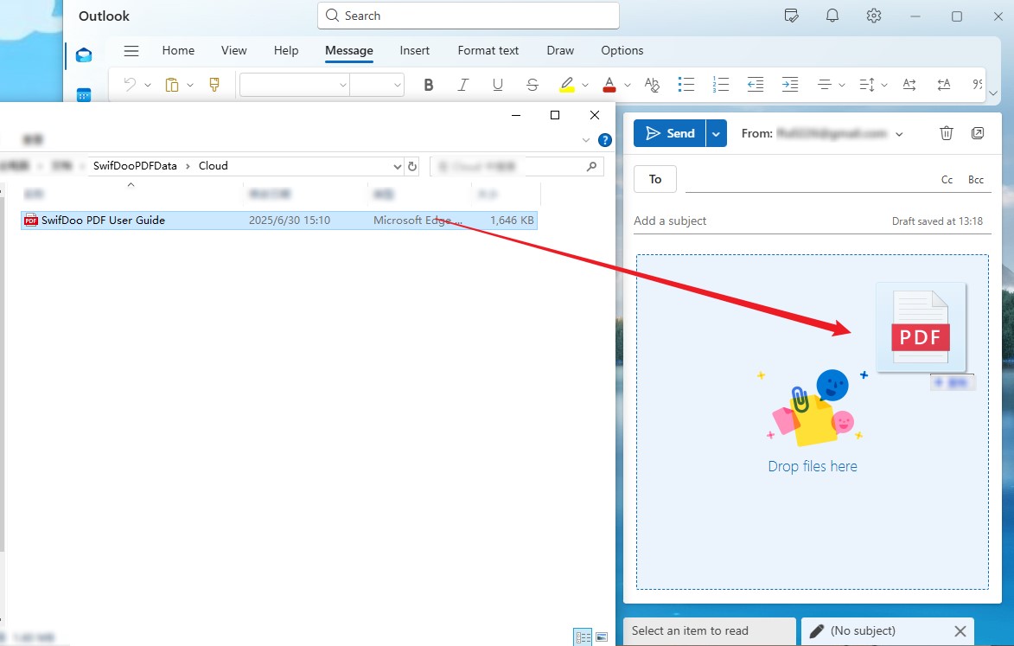Click left-to-right text direction icon
This screenshot has width=1014, height=646.
click(909, 84)
